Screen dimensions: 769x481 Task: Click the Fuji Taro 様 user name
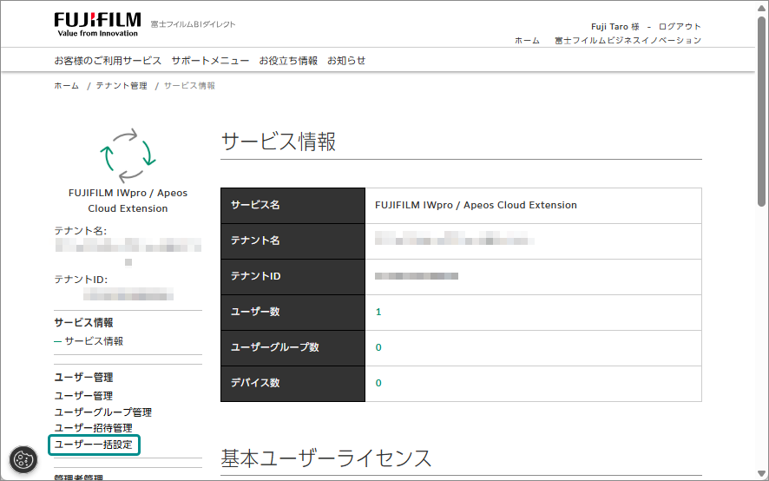point(615,27)
